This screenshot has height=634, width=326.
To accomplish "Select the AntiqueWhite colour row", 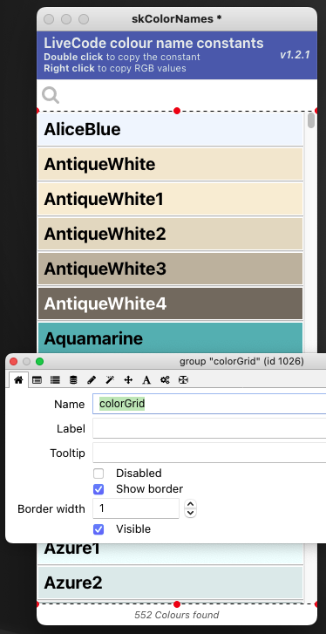I will (x=170, y=164).
